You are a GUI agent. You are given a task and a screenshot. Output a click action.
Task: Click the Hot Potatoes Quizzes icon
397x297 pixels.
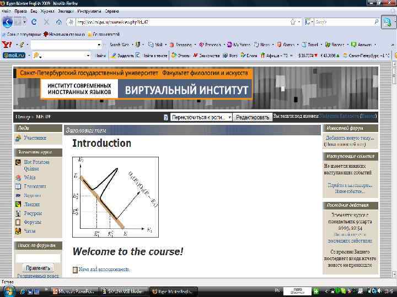point(18,162)
